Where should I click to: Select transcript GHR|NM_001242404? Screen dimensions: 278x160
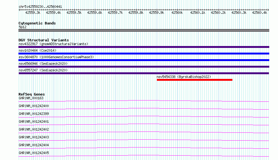pos(34,145)
